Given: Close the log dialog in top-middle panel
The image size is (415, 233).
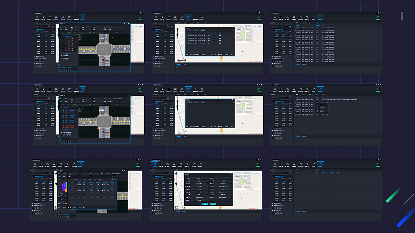Looking at the screenshot, I should 232,28.
